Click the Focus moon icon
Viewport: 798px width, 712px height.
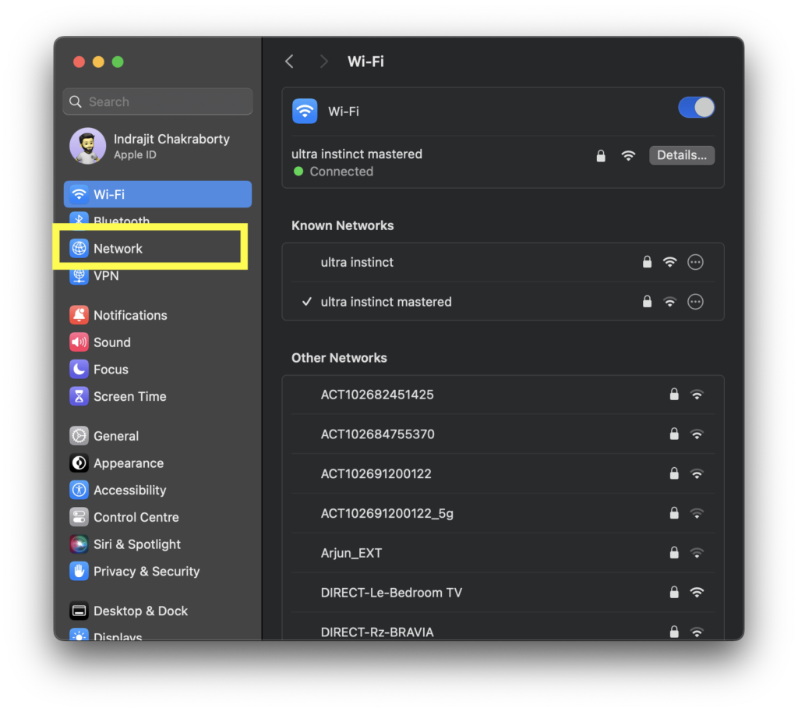(x=79, y=370)
